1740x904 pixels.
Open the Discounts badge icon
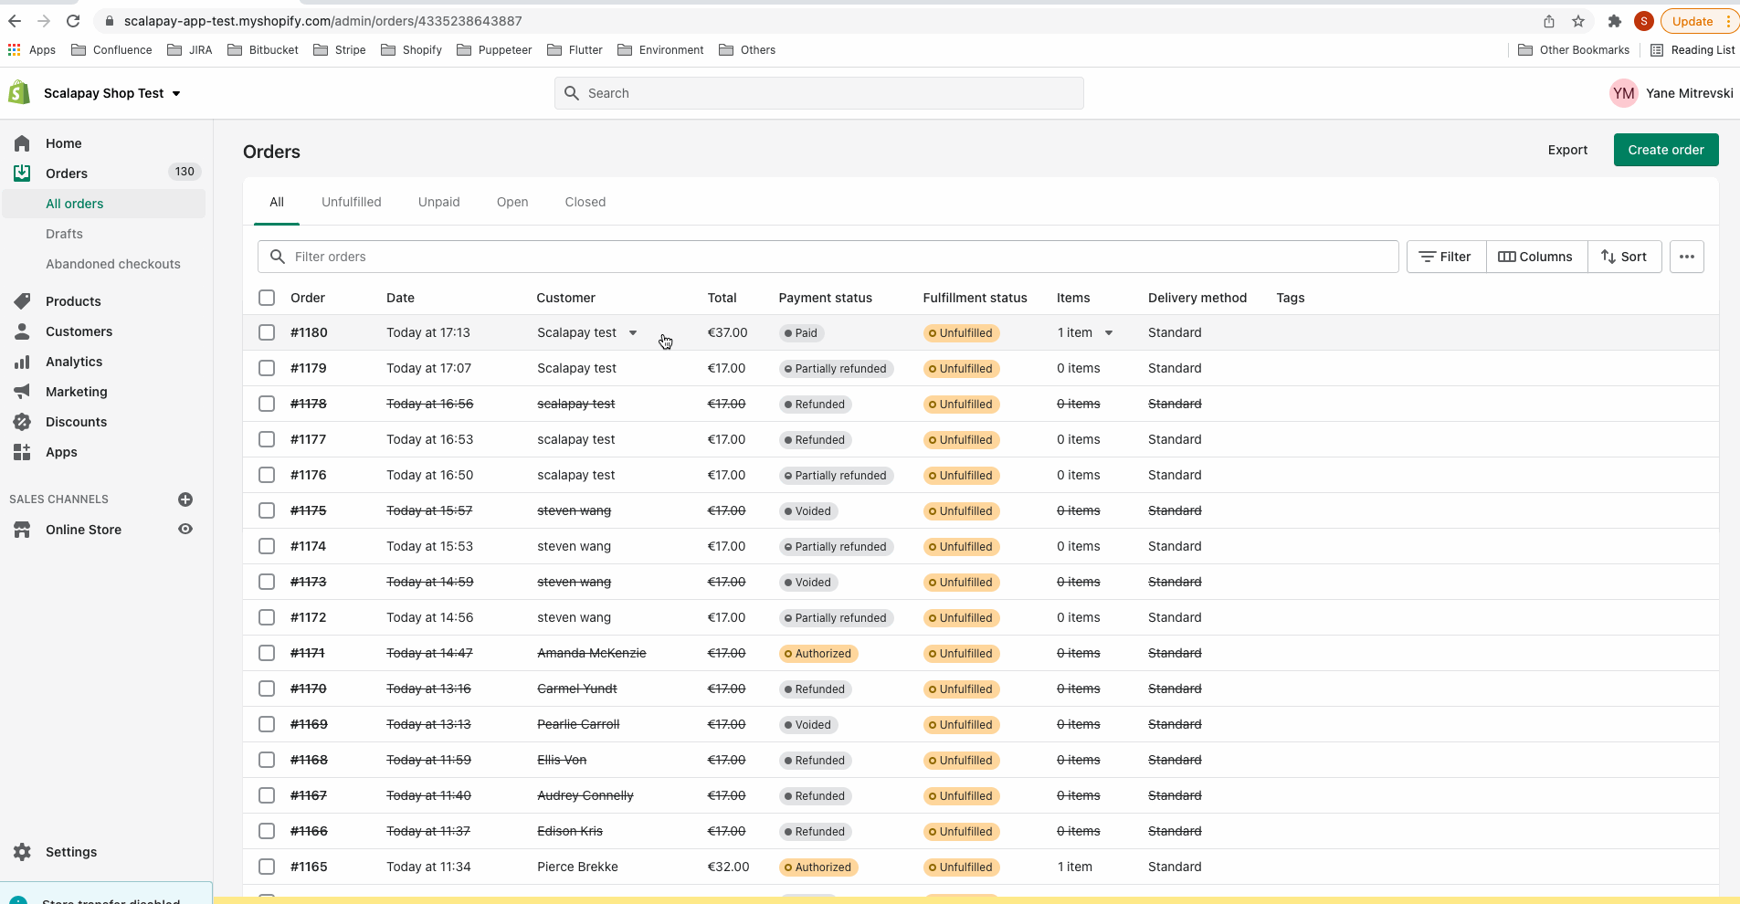coord(22,422)
